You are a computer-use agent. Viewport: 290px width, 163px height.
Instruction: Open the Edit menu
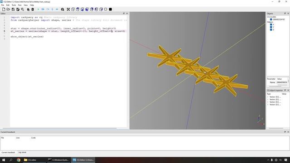pos(8,5)
